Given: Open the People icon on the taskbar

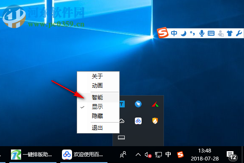Looking at the screenshot, I should click(x=123, y=155).
